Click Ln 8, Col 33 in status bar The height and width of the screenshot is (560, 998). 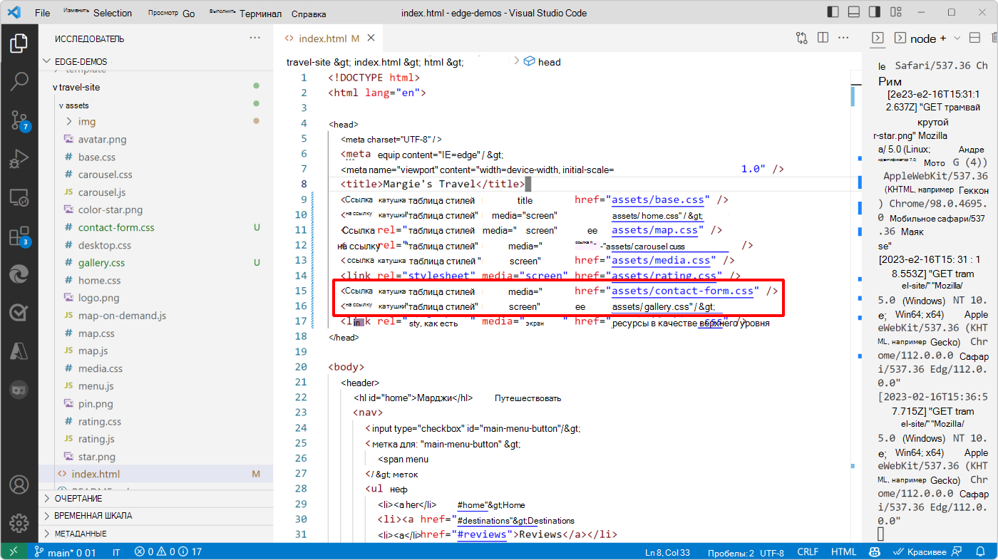tap(667, 551)
